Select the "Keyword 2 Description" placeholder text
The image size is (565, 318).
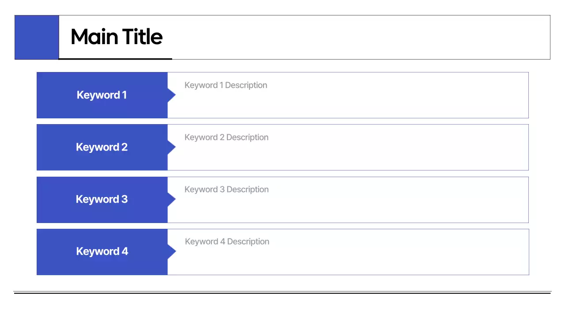[x=226, y=137]
